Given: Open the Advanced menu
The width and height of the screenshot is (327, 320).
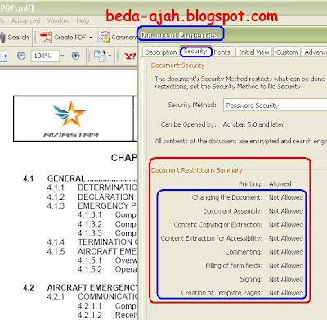Looking at the screenshot, I should (x=25, y=20).
